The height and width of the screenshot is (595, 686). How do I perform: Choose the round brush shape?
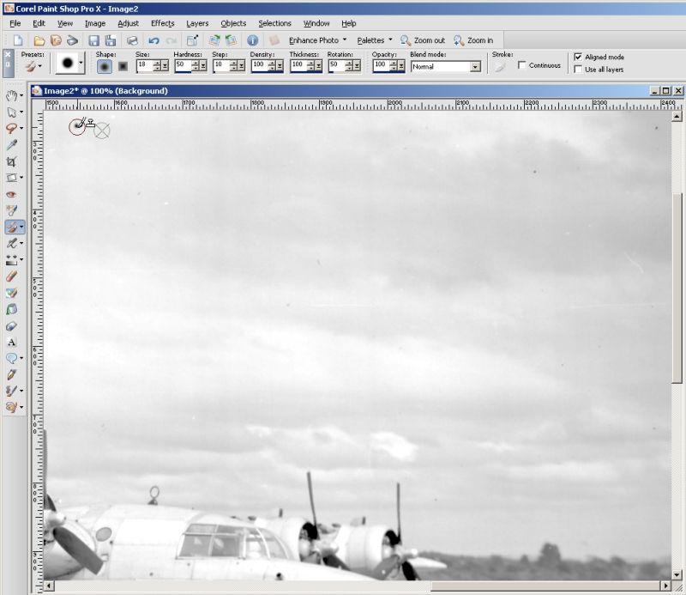(x=104, y=66)
